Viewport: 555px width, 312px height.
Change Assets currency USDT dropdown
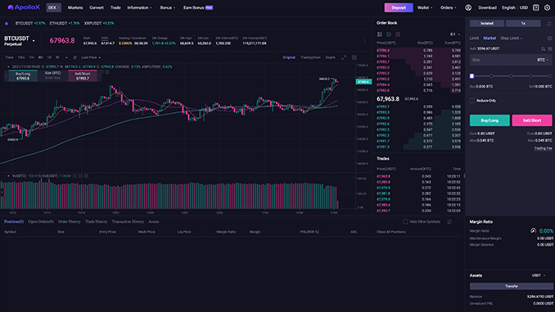click(539, 275)
